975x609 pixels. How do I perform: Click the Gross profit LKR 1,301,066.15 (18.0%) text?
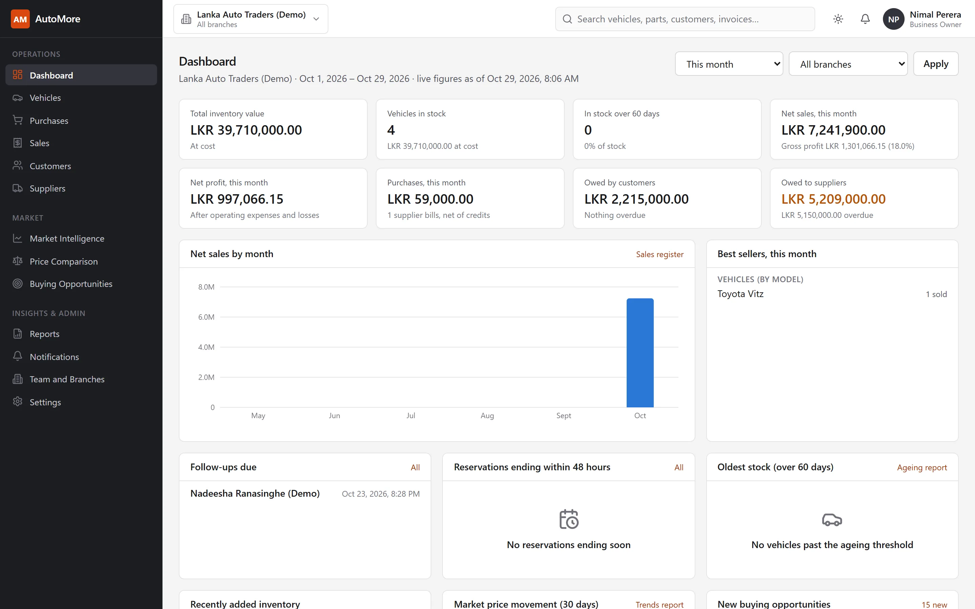(x=847, y=146)
